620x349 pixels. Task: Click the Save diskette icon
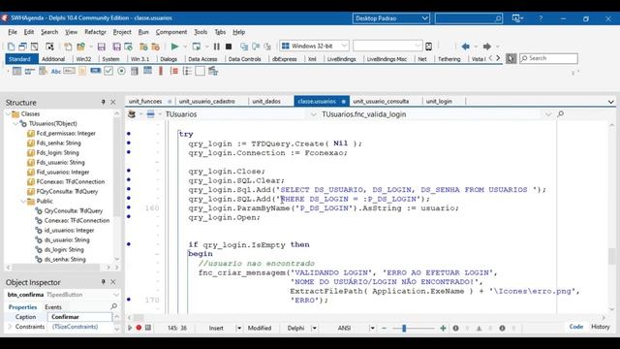tap(102, 47)
